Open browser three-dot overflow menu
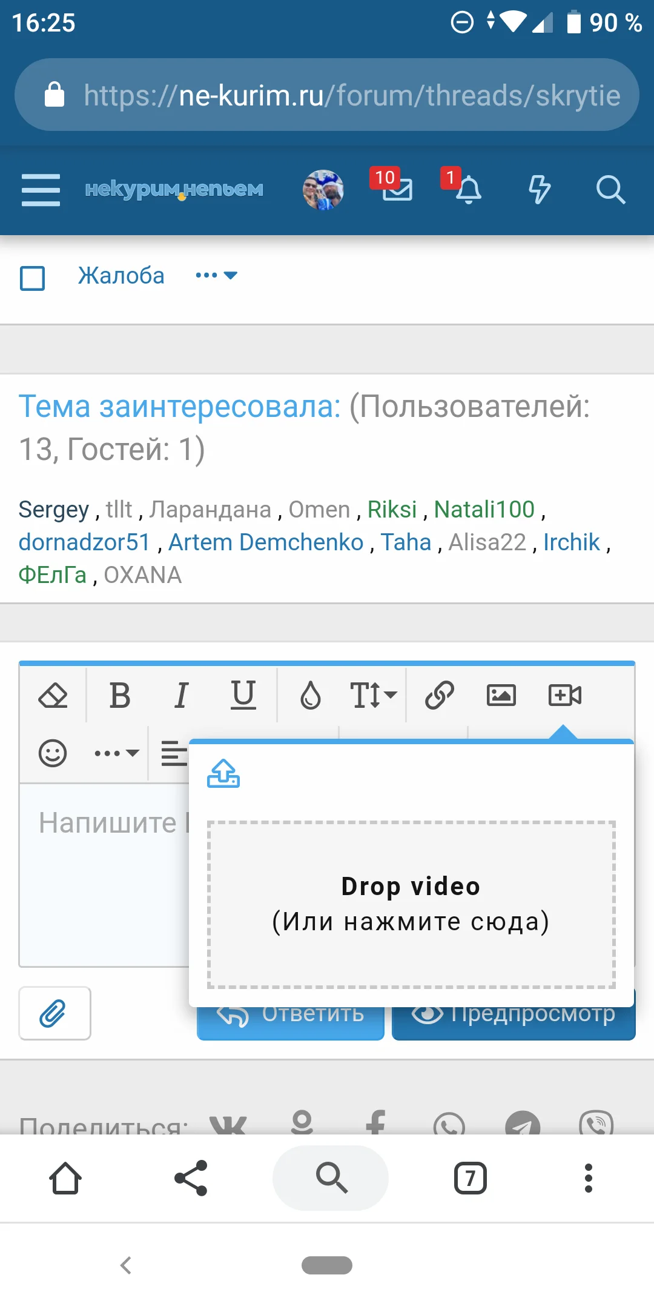The height and width of the screenshot is (1309, 654). click(589, 1178)
